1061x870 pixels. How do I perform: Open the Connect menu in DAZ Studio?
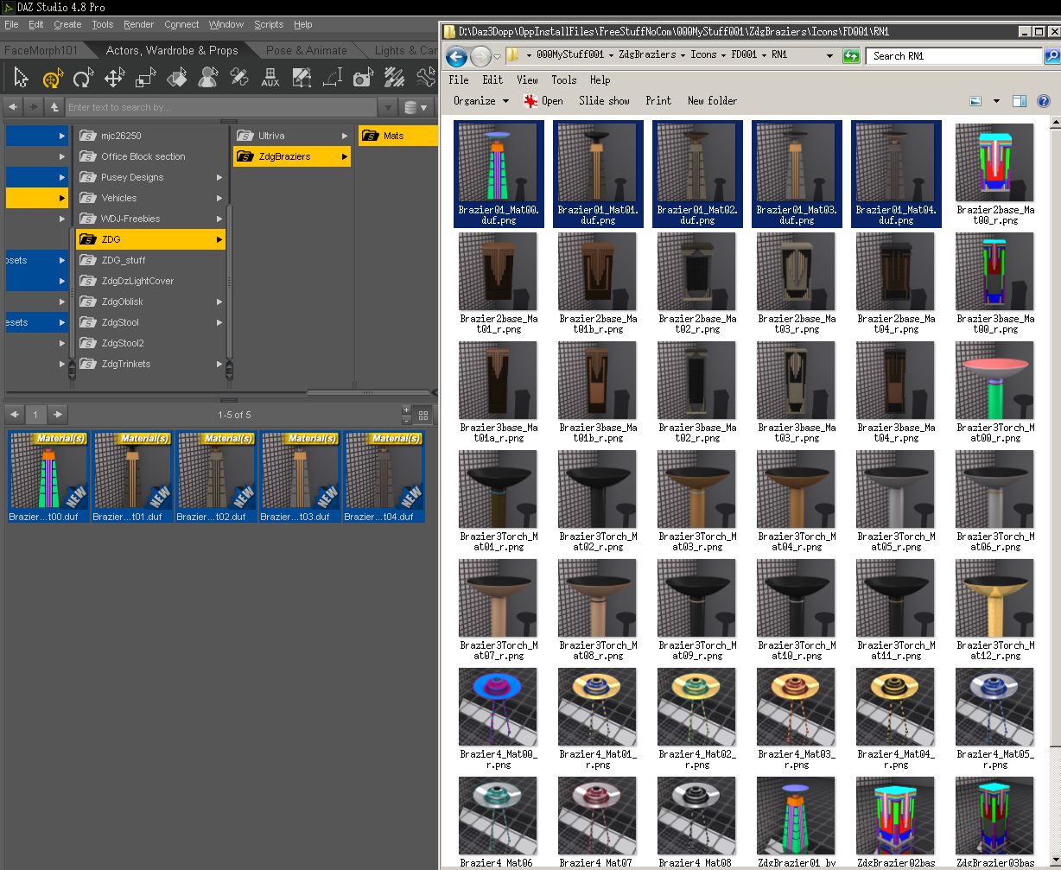pos(181,24)
